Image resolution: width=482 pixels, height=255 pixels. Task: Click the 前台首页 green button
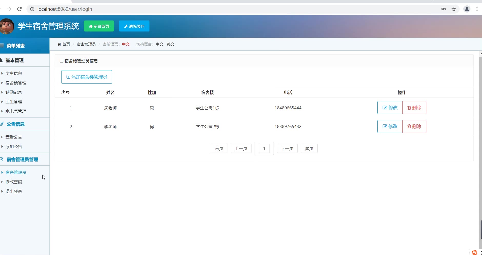(99, 26)
